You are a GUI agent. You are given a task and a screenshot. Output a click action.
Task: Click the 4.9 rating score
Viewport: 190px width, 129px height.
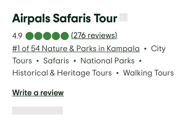pyautogui.click(x=17, y=36)
